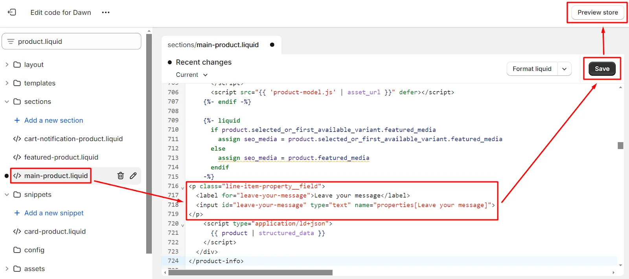The height and width of the screenshot is (279, 629).
Task: Collapse the sections folder chevron
Action: 7,101
